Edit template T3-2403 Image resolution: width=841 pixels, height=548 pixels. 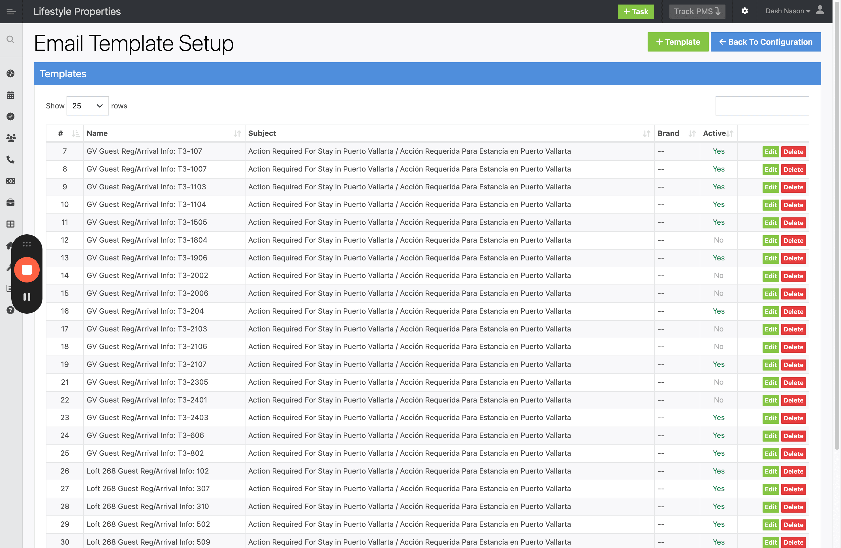click(x=770, y=418)
